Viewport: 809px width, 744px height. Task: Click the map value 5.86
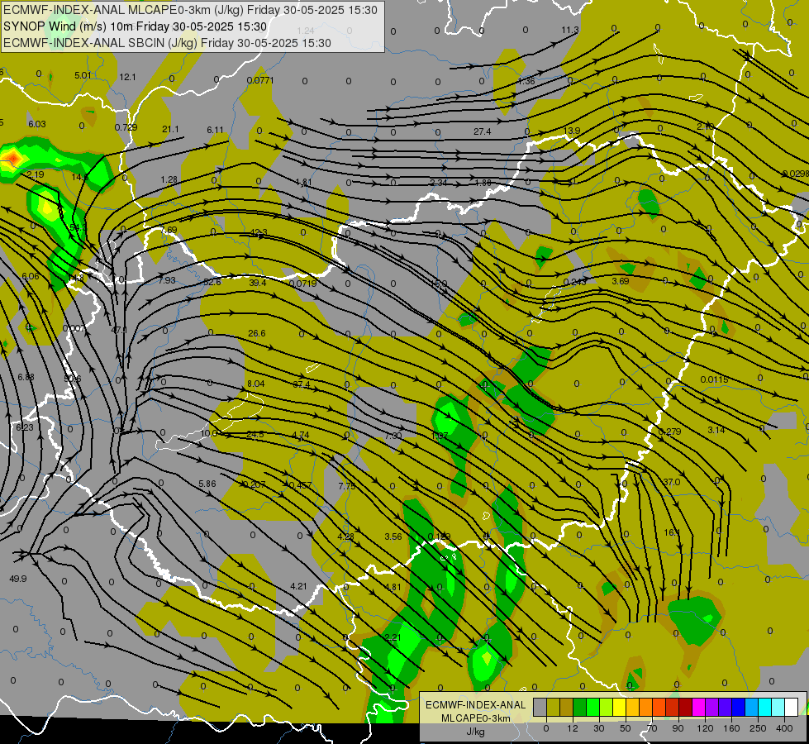point(207,484)
